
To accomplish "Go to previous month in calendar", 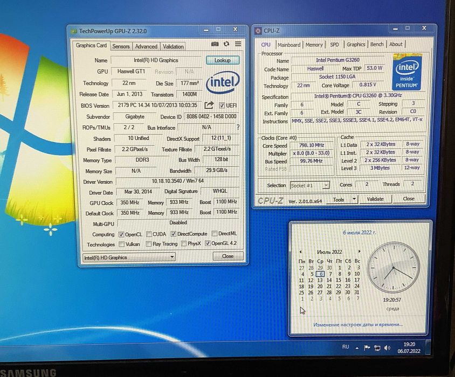I will 300,252.
